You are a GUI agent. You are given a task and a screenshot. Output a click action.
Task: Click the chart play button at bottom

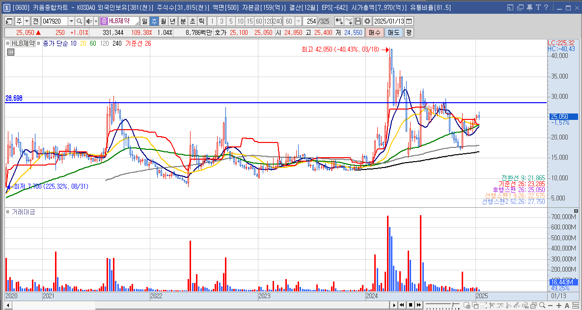[394, 305]
